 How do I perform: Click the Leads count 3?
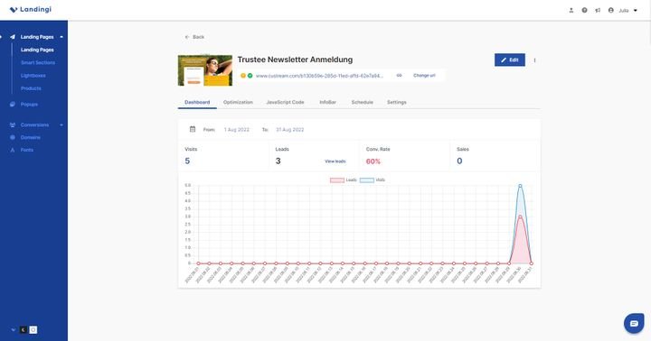[x=278, y=161]
